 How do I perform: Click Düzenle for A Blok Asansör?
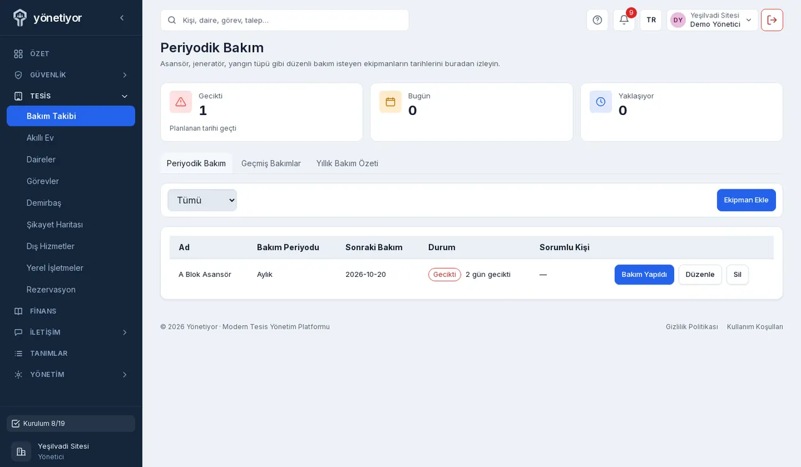click(700, 274)
